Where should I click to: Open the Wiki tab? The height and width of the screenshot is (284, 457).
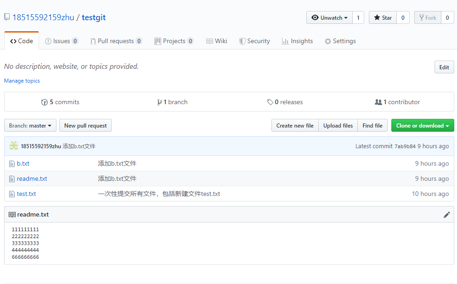pos(216,41)
